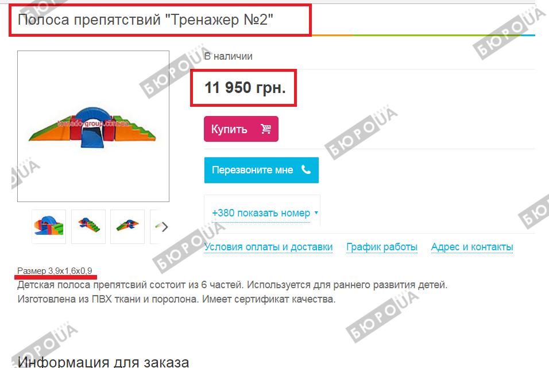Click the Размер 3,9х1,6х0,9 text
Screen dimensions: 549x368
click(x=55, y=270)
